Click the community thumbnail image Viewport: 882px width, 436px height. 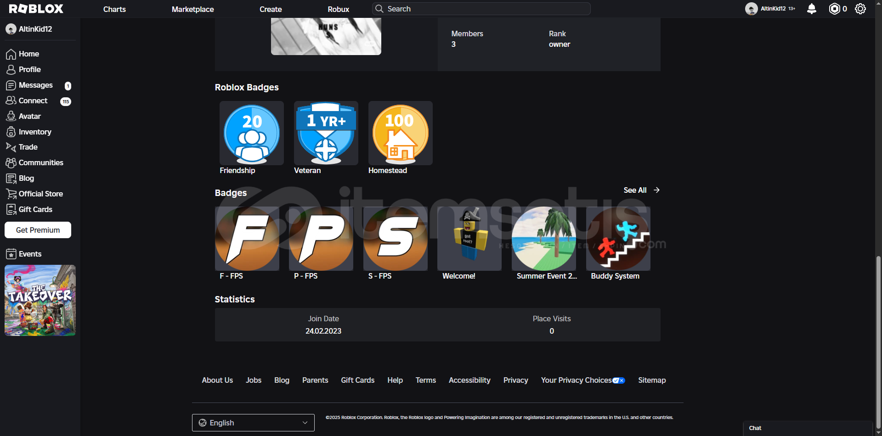point(326,36)
